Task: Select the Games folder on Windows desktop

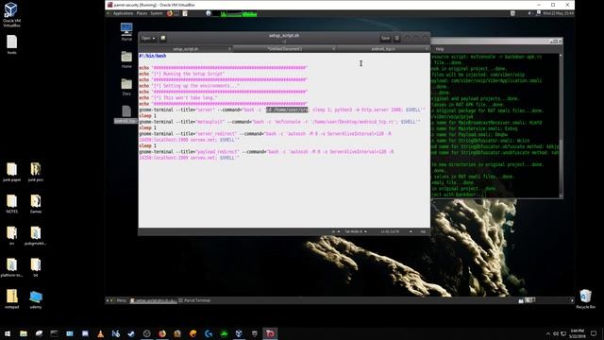Action: click(36, 204)
